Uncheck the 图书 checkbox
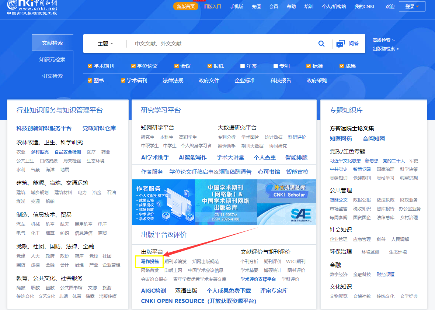Viewport: 435px width, 310px height. coord(90,80)
